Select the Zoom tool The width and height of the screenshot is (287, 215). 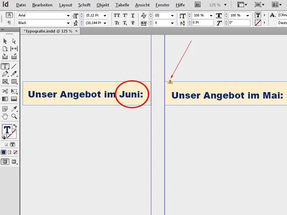(14, 116)
